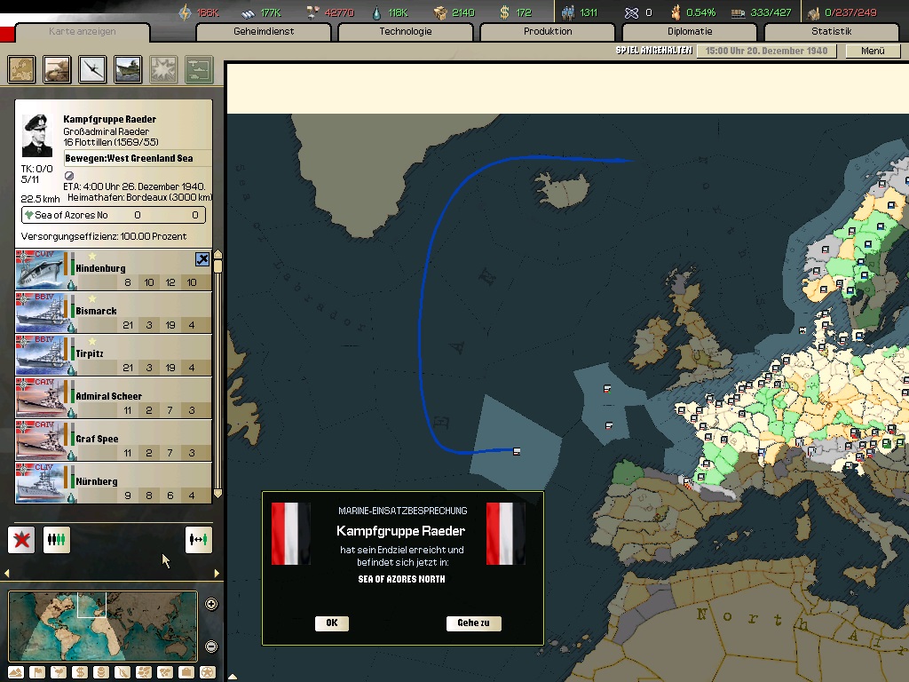This screenshot has height=682, width=909.
Task: Click left arrow below fleet panel
Action: click(7, 574)
